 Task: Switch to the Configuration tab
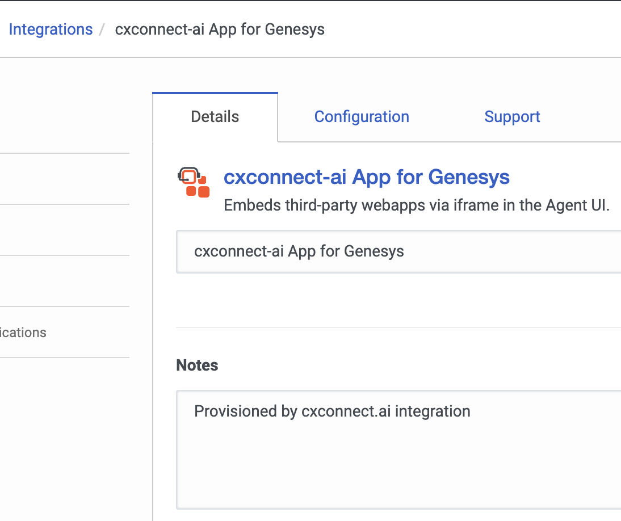coord(362,117)
